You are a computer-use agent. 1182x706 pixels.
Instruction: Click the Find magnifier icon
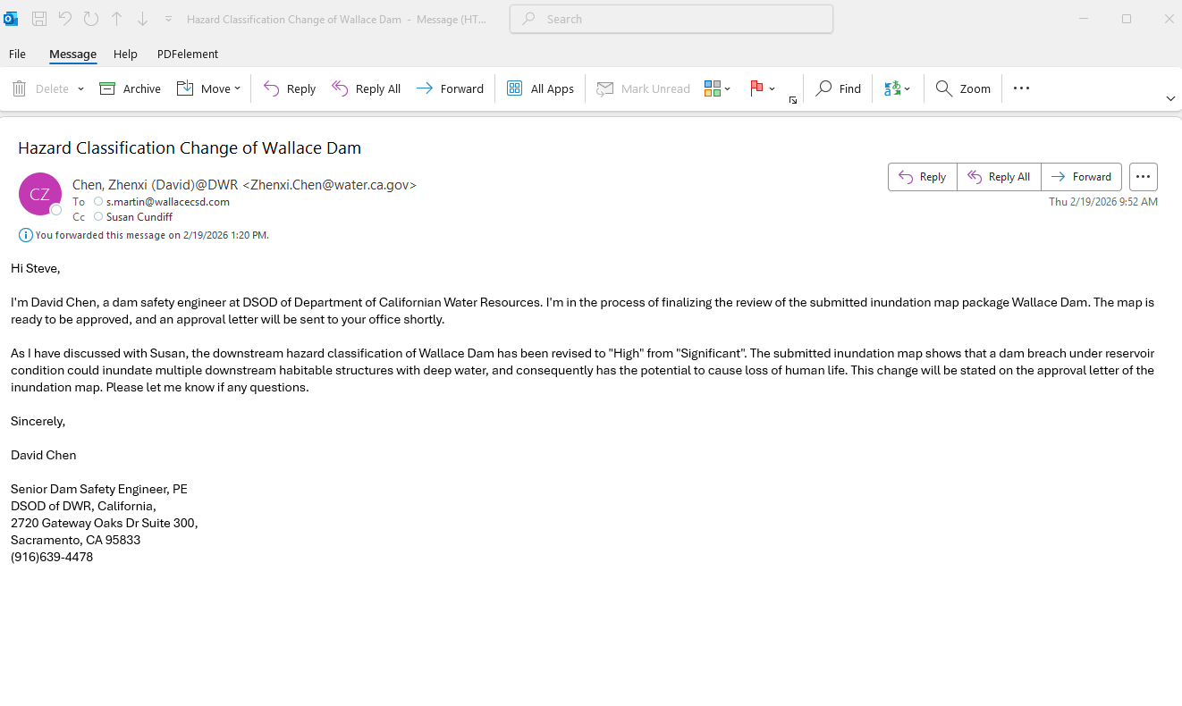(824, 88)
